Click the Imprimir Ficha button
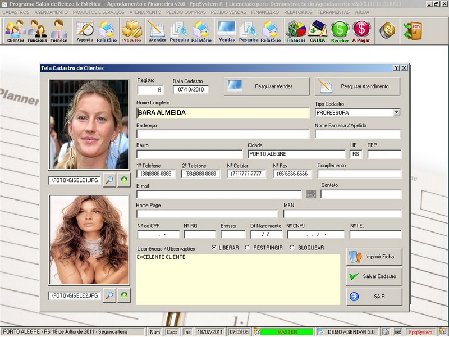This screenshot has width=449, height=337. tap(374, 257)
